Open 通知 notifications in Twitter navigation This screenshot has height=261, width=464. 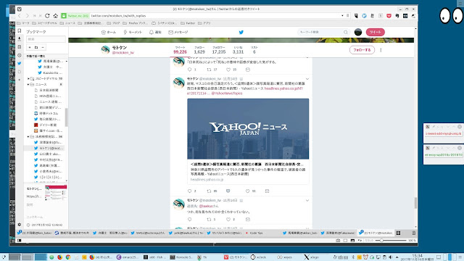pos(155,32)
